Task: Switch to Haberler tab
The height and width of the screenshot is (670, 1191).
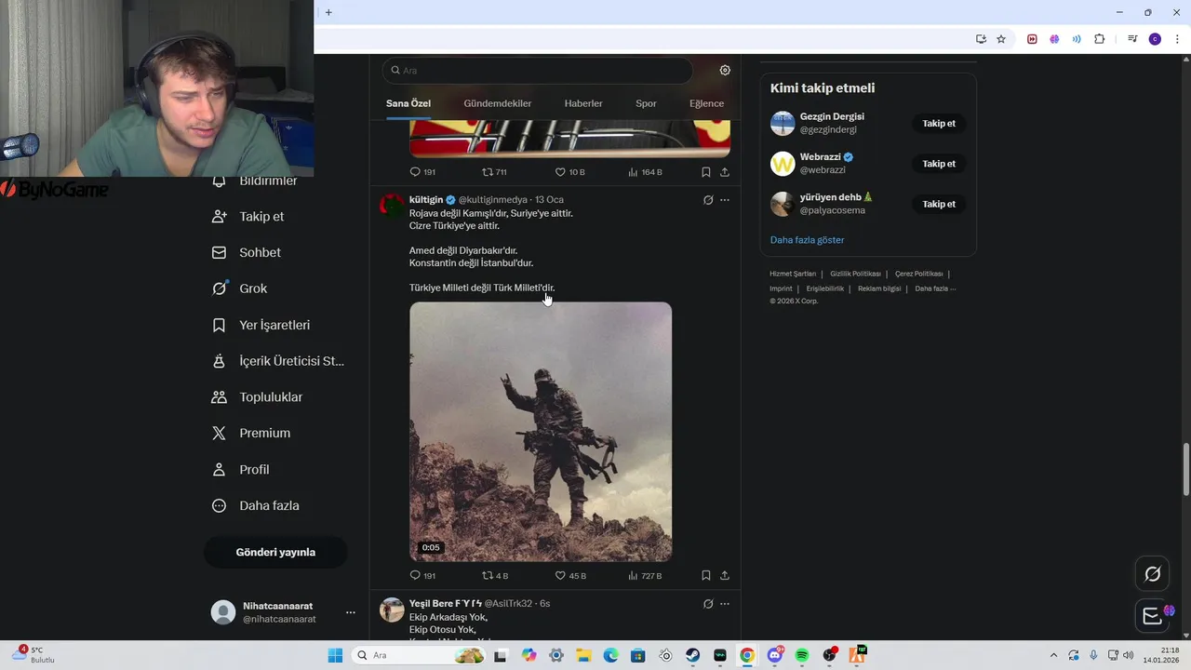Action: (583, 103)
